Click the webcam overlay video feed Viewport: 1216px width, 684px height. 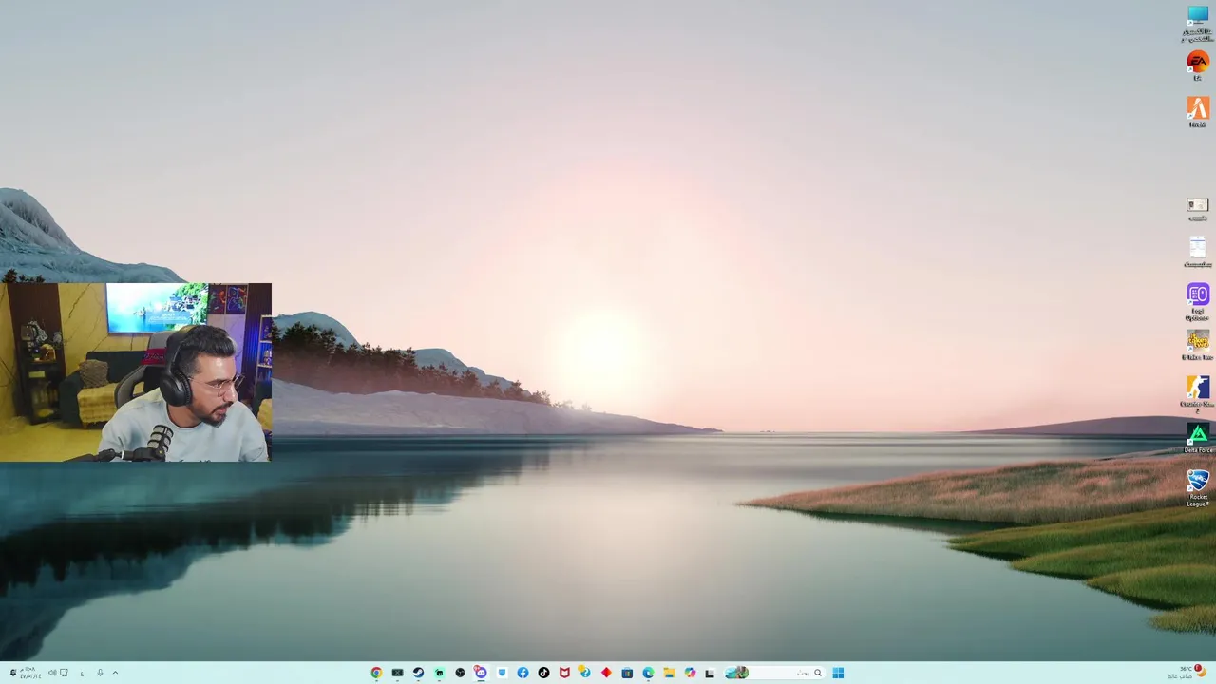click(x=136, y=372)
